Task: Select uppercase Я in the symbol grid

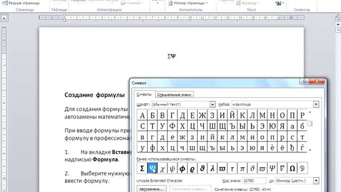Action: click(x=282, y=126)
